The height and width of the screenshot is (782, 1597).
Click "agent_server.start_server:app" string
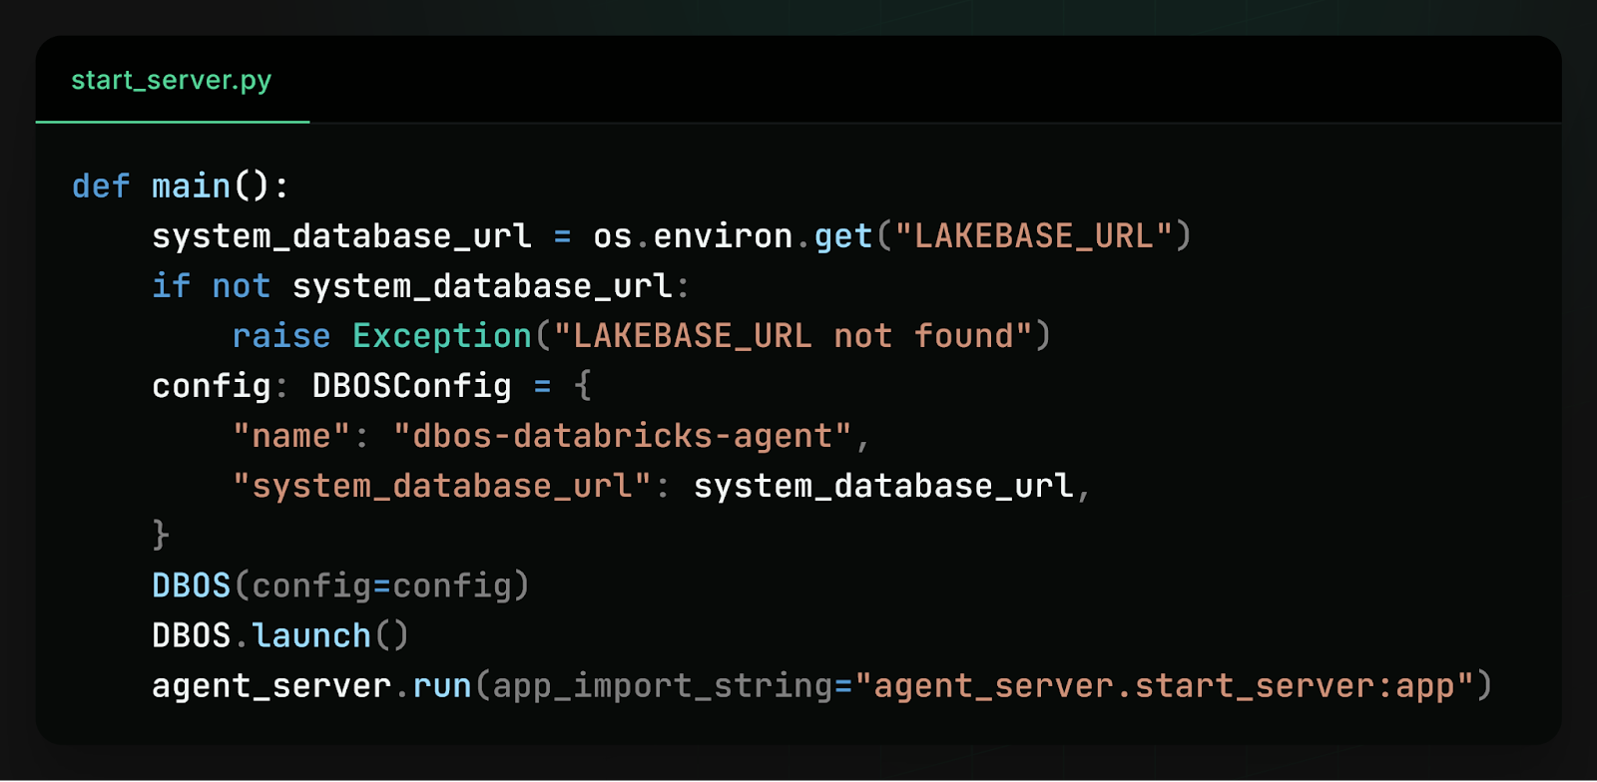(x=1164, y=686)
